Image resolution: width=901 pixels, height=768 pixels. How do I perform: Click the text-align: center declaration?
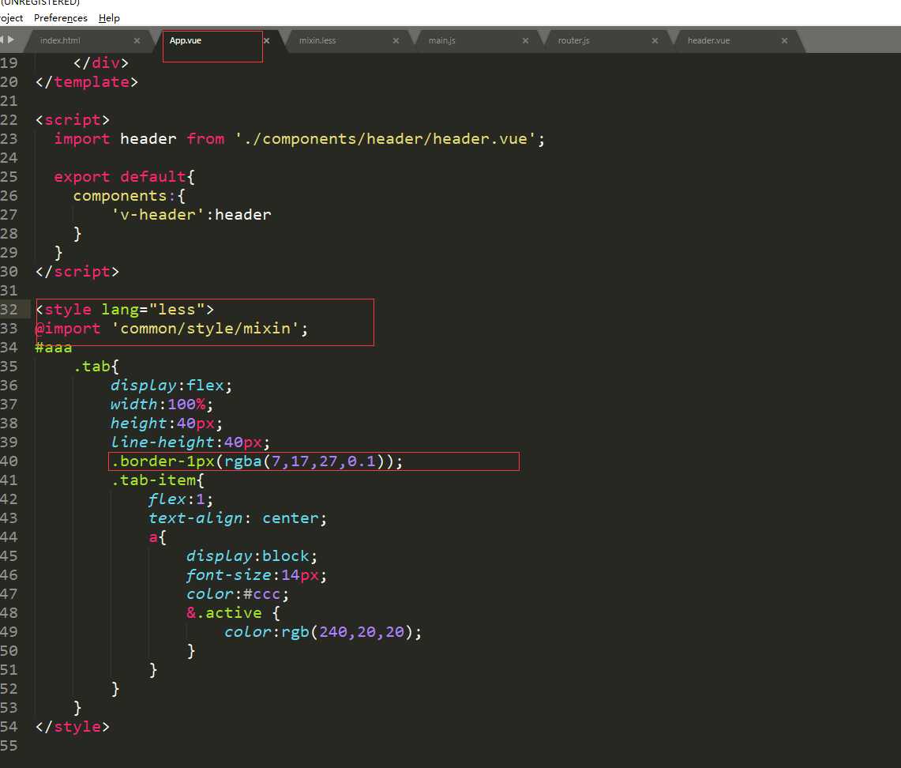238,518
